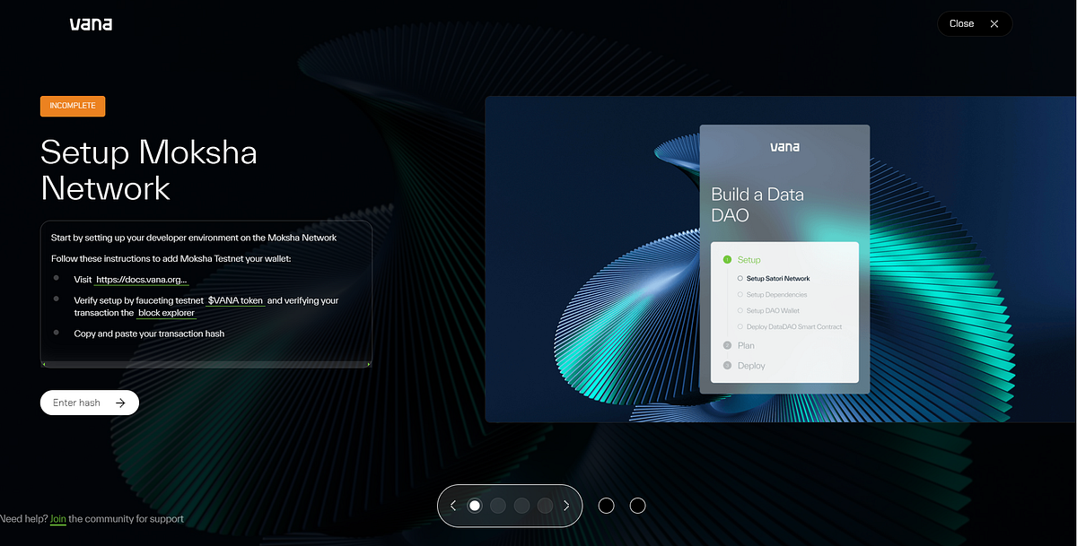Click the X icon in the Close button

pos(994,24)
